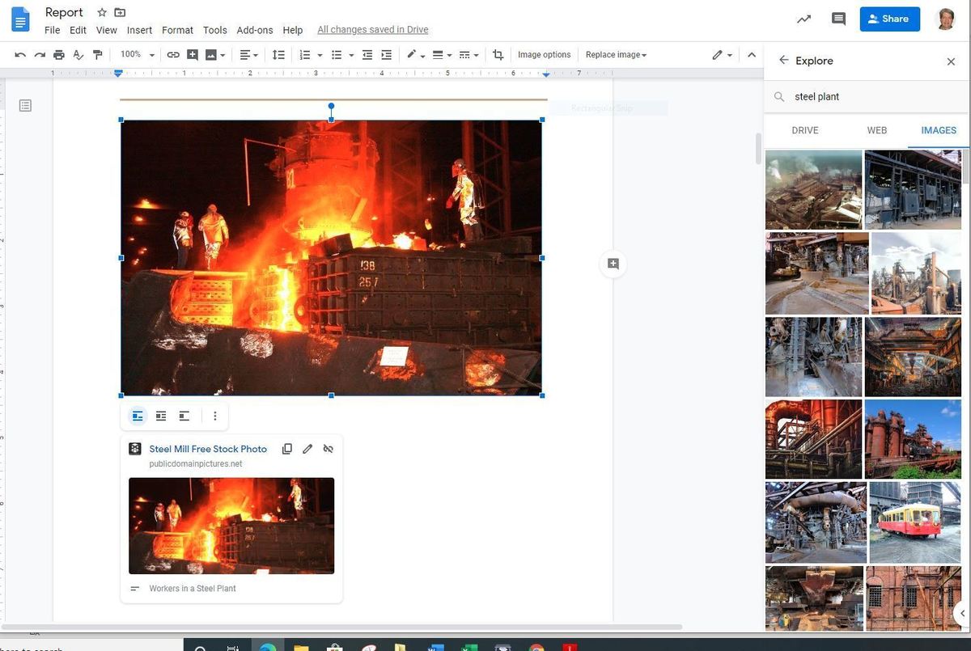Viewport: 971px width, 651px height.
Task: Click the insert link icon
Action: click(x=173, y=55)
